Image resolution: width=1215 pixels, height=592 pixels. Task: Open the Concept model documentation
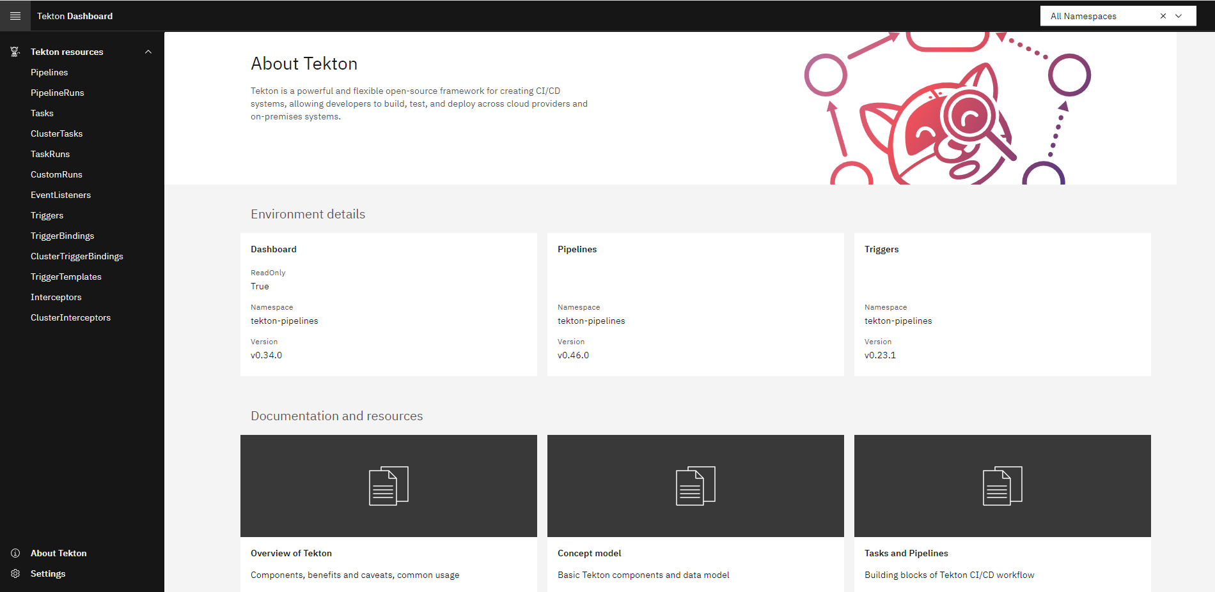pyautogui.click(x=589, y=553)
